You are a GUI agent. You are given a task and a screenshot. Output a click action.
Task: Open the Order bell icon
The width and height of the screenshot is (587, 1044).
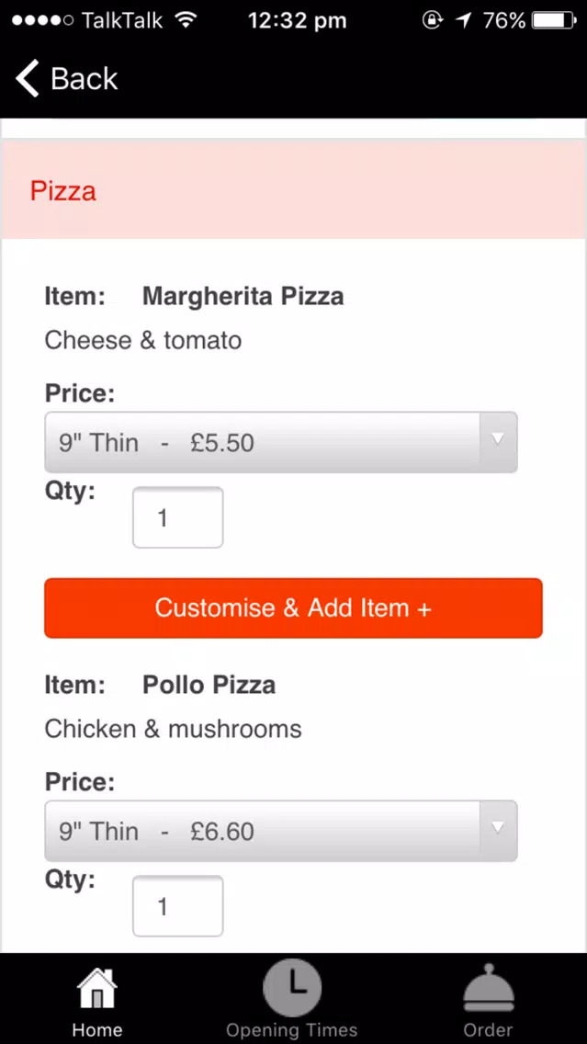point(489,987)
